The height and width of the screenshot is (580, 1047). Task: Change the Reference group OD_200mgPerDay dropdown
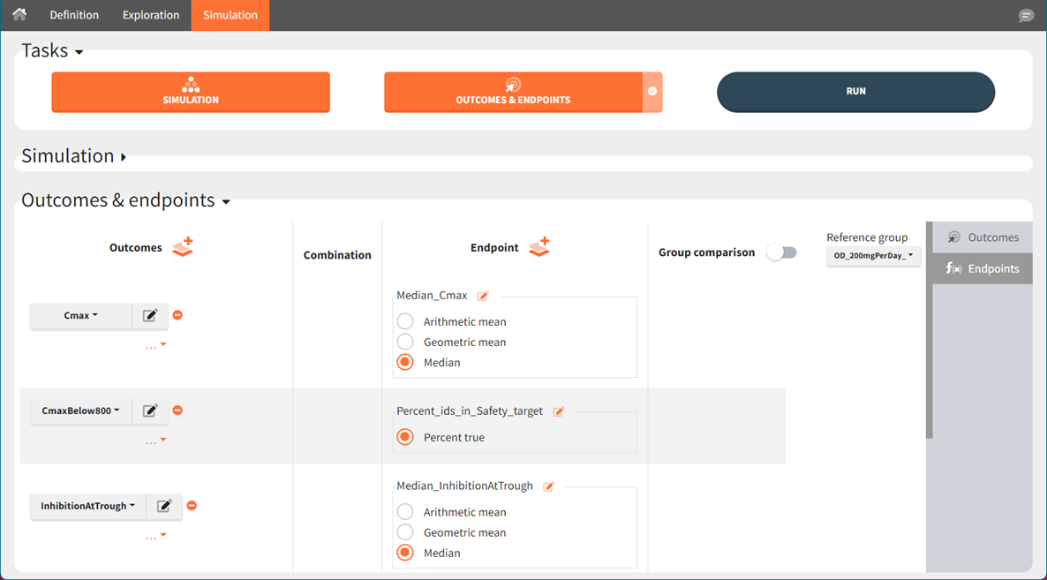[873, 256]
